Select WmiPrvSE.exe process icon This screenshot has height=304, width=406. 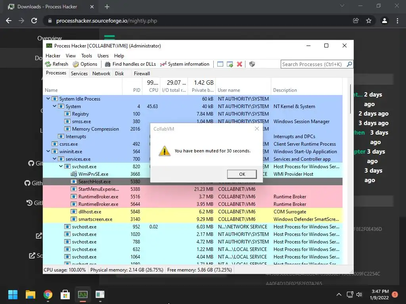click(74, 174)
